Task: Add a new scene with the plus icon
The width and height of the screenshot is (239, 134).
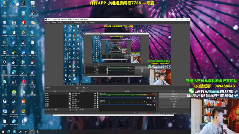Action: 46,110
